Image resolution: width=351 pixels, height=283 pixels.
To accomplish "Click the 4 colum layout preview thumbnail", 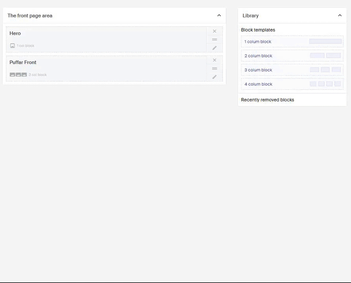I will [325, 84].
